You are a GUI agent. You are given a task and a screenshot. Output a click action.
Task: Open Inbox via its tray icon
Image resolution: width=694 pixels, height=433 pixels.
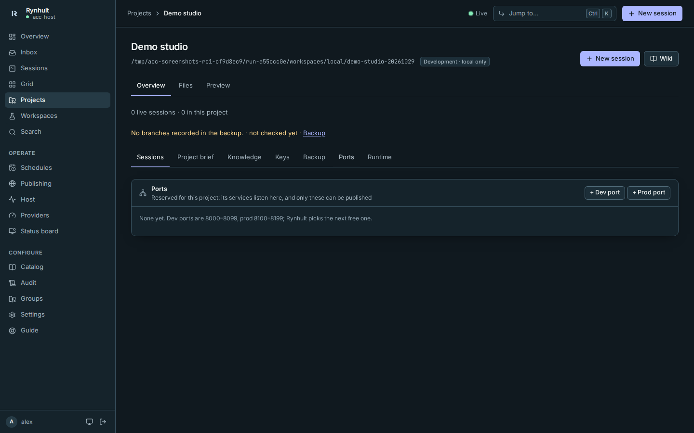coord(13,52)
